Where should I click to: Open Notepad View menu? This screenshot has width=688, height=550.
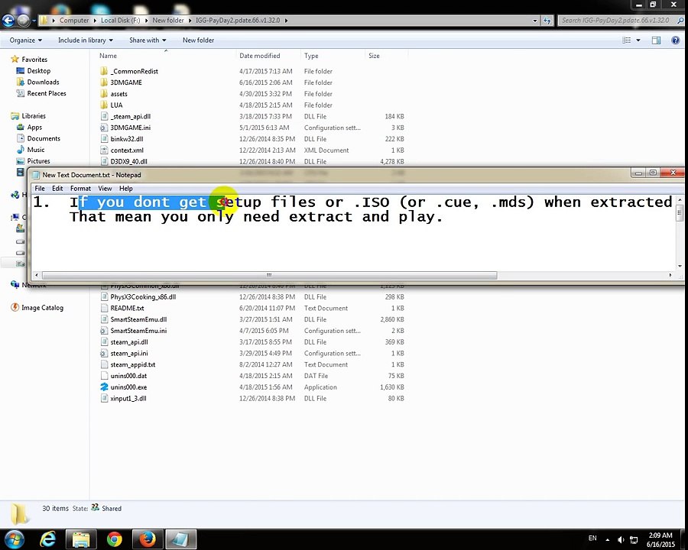point(105,188)
